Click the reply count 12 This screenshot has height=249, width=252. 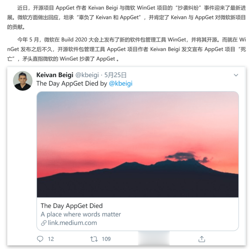pyautogui.click(x=51, y=239)
